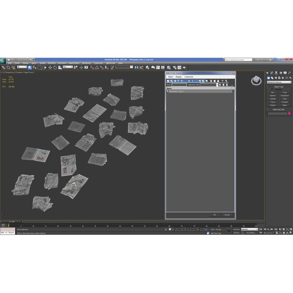
Task: Click the Find field in Select From Scene
Action: [x=179, y=85]
